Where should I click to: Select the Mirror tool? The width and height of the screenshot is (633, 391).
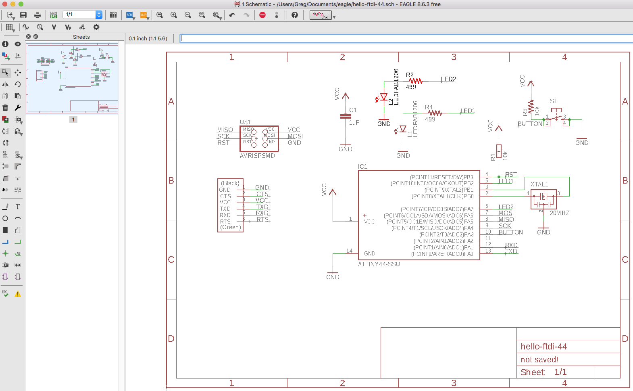5,84
